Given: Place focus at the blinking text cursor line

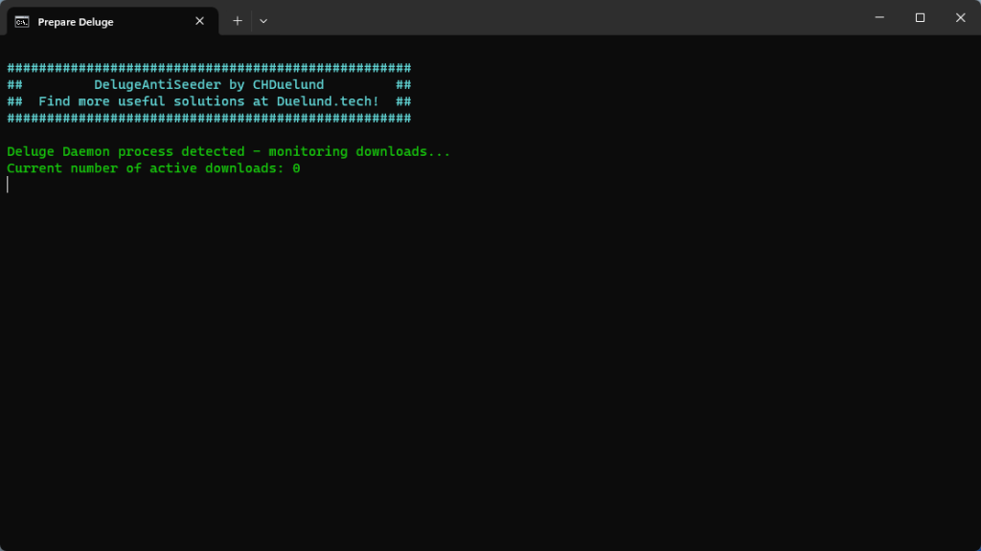Looking at the screenshot, I should pos(8,185).
